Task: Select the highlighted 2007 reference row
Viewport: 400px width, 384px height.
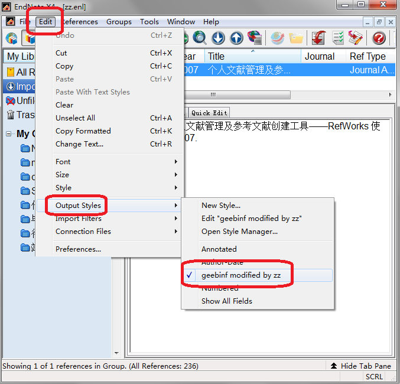Action: pos(290,70)
